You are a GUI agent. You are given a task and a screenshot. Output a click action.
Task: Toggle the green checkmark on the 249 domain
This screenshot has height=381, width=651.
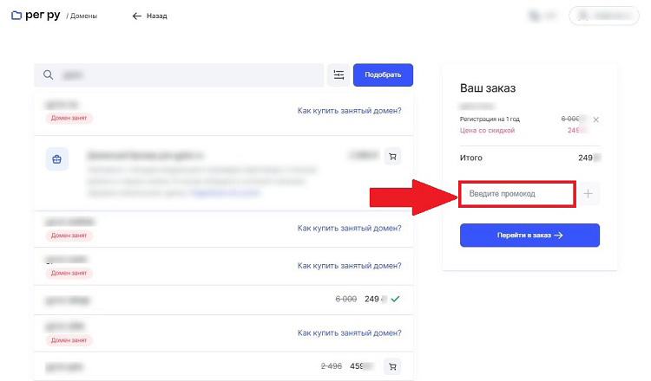(395, 299)
